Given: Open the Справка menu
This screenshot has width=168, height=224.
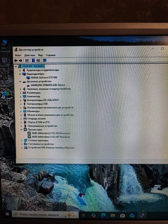Looking at the screenshot, I should (x=51, y=55).
